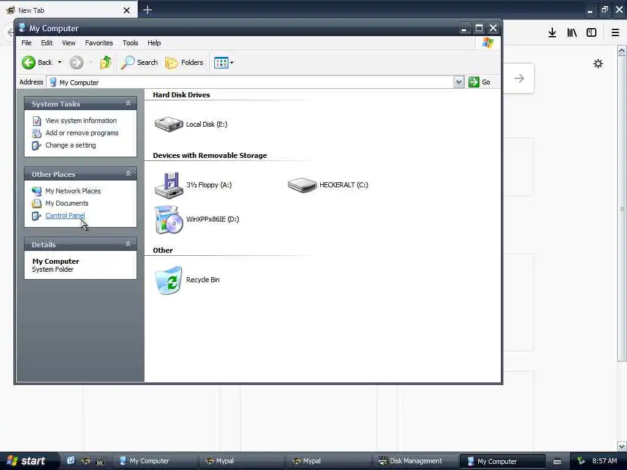Switch to the first Mypal taskbar button
Viewport: 627px width, 470px height.
[241, 461]
